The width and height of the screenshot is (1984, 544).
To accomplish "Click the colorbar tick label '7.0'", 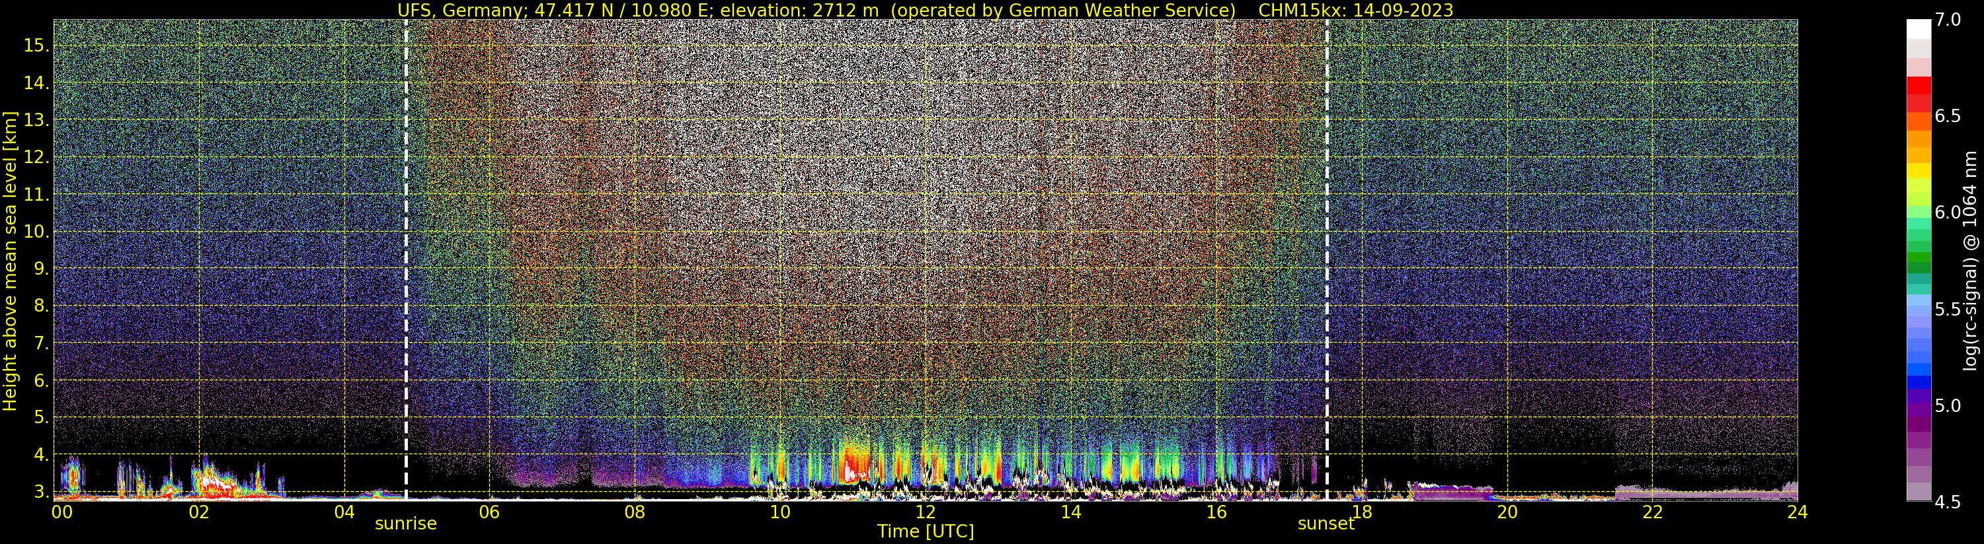I will tap(1948, 20).
